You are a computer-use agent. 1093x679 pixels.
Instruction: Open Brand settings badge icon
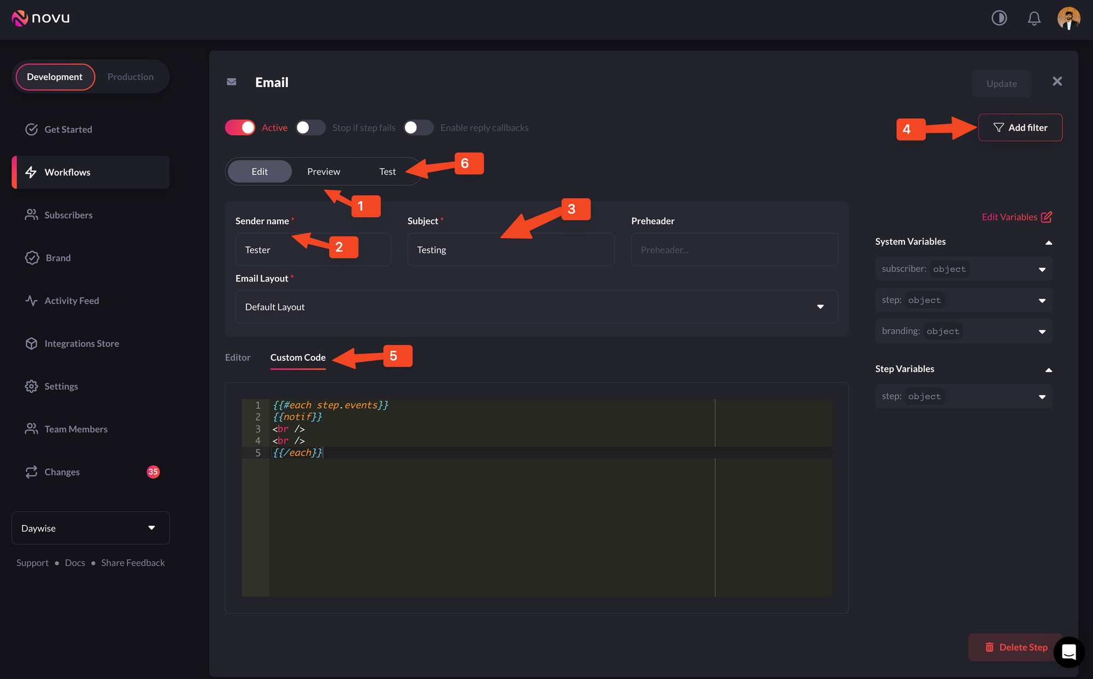pos(32,257)
